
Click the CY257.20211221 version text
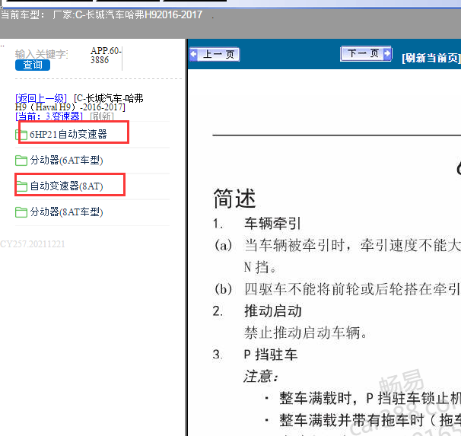click(33, 244)
